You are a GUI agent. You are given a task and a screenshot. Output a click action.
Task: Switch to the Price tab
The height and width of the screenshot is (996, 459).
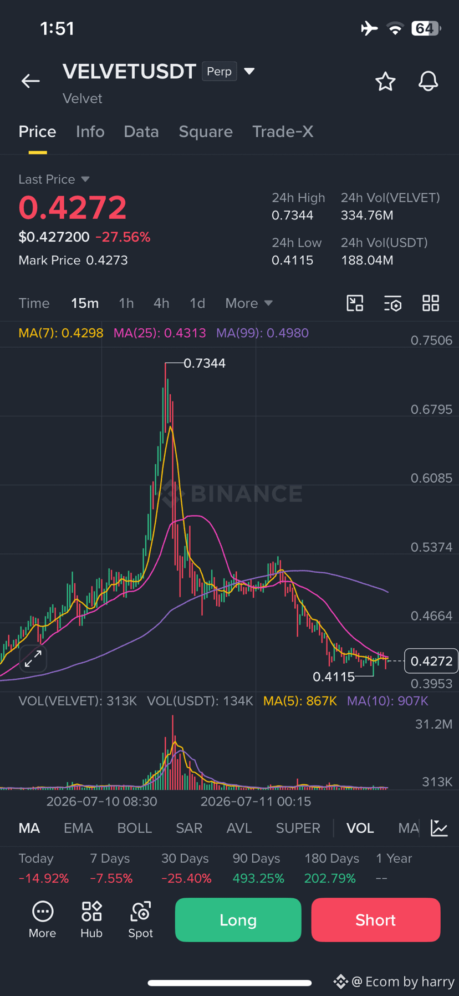[x=37, y=132]
